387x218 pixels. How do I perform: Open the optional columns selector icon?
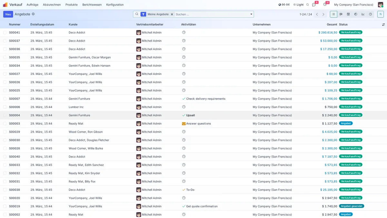point(383,24)
